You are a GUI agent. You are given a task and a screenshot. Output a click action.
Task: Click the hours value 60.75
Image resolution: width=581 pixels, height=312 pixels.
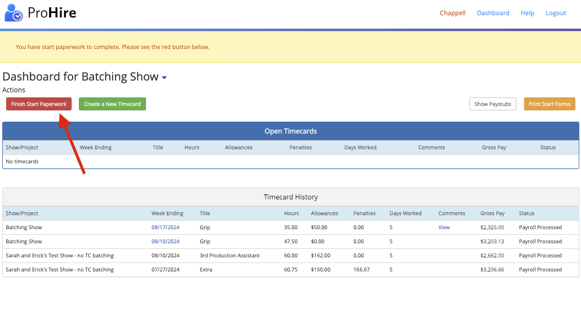291,269
